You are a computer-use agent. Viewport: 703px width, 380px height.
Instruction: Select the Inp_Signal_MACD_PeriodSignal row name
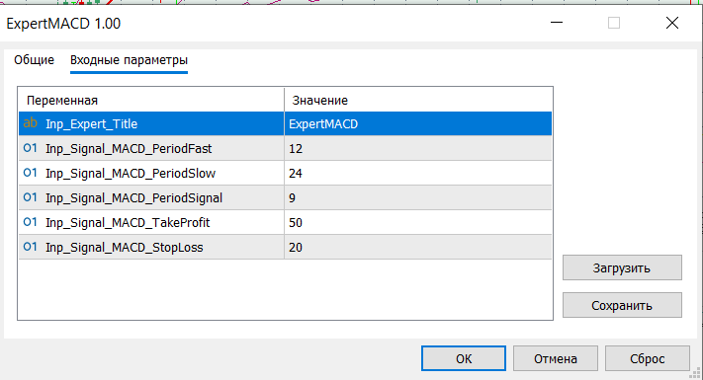point(134,197)
